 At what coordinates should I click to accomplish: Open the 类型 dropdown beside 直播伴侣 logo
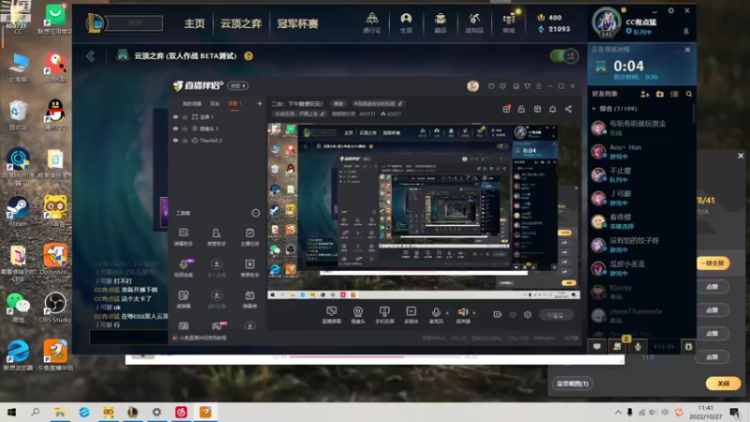click(238, 85)
